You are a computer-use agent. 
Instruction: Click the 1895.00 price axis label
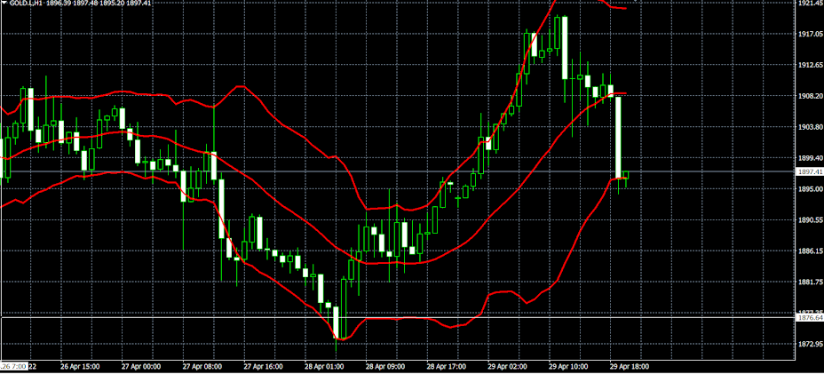click(811, 189)
